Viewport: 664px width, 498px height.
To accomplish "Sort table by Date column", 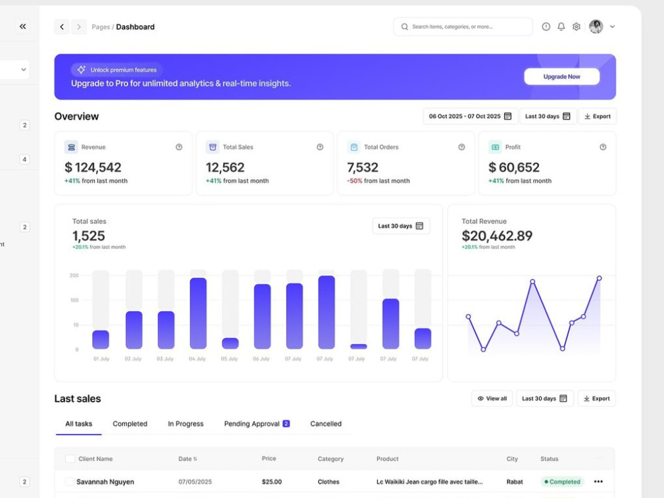I will pos(188,459).
